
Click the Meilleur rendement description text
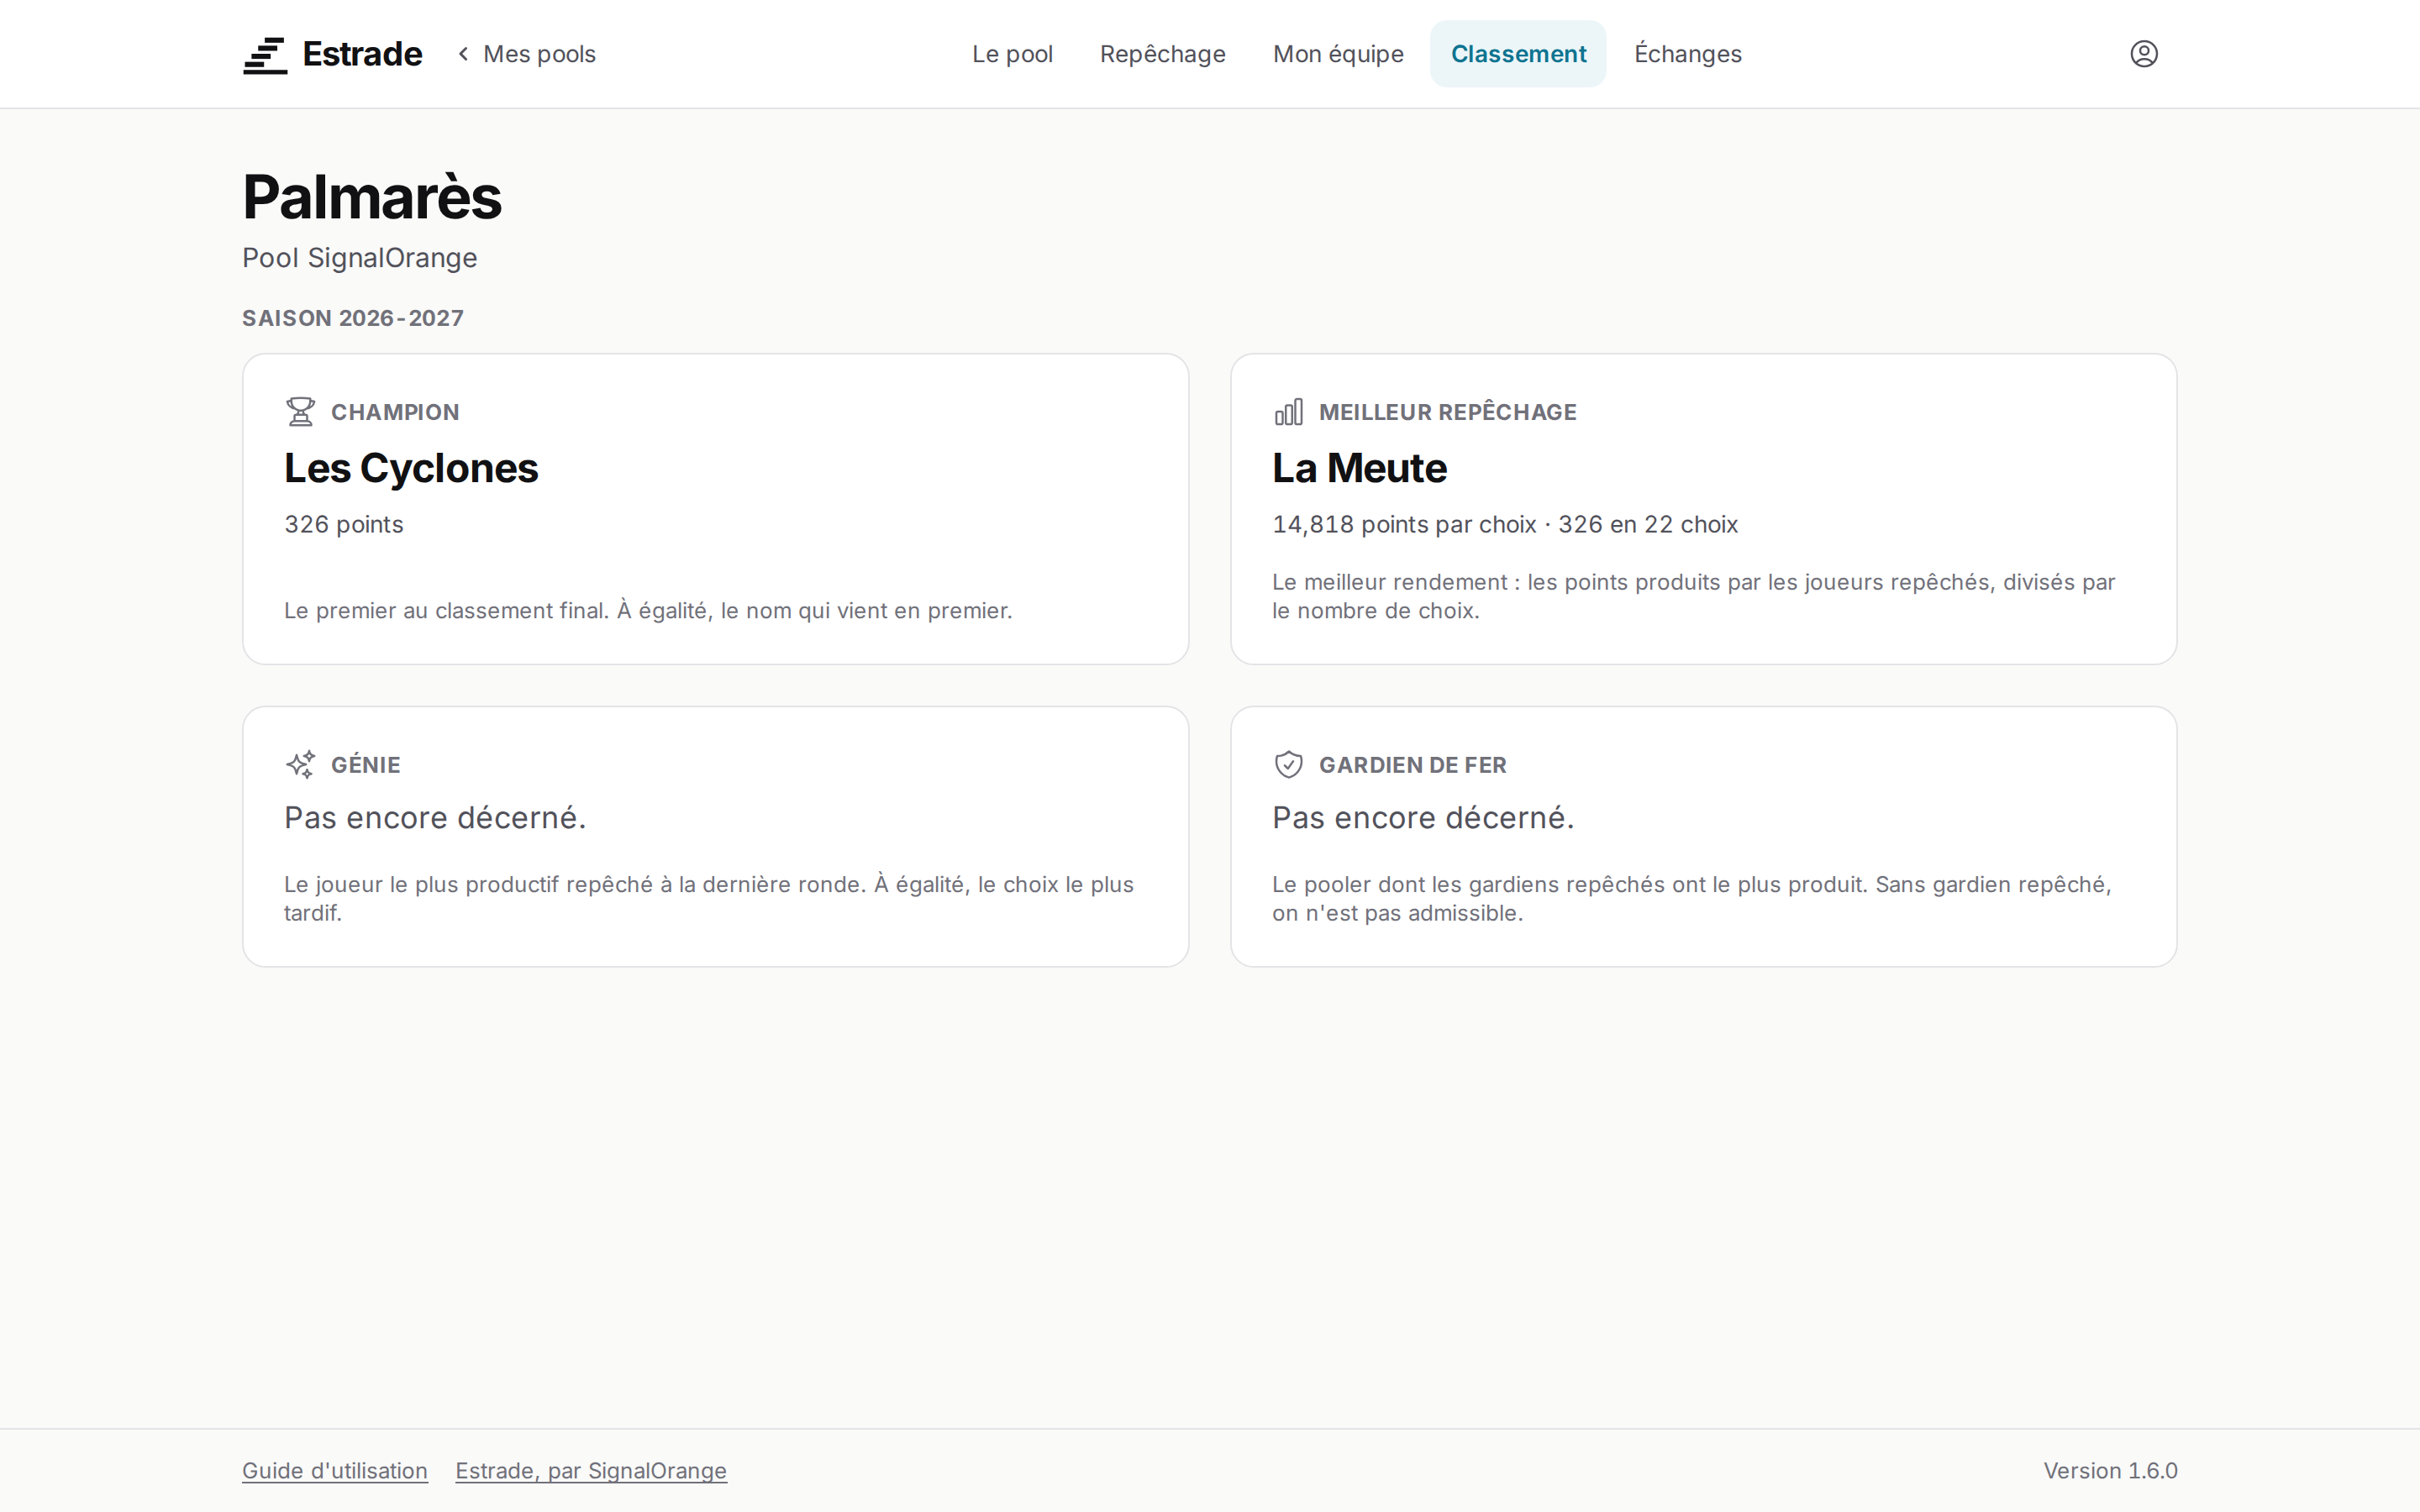coord(1693,596)
